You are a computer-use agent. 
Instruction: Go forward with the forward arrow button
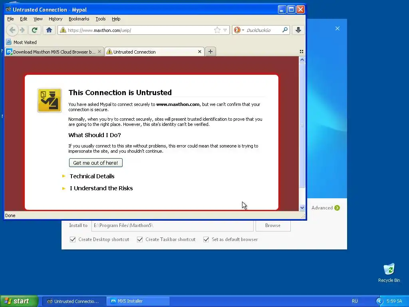tap(22, 30)
